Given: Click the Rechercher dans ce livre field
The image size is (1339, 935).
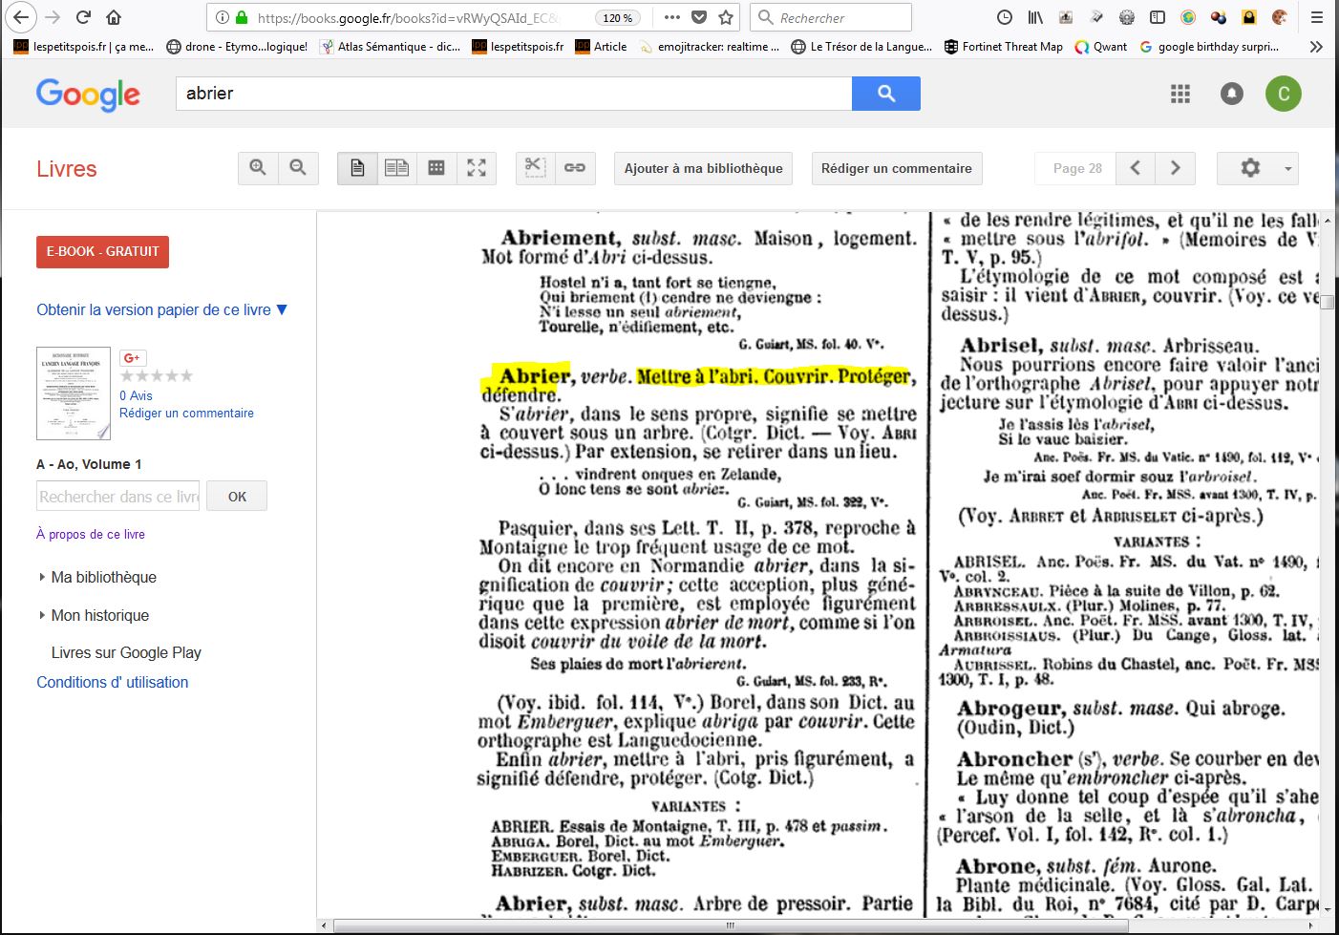Looking at the screenshot, I should coord(118,497).
